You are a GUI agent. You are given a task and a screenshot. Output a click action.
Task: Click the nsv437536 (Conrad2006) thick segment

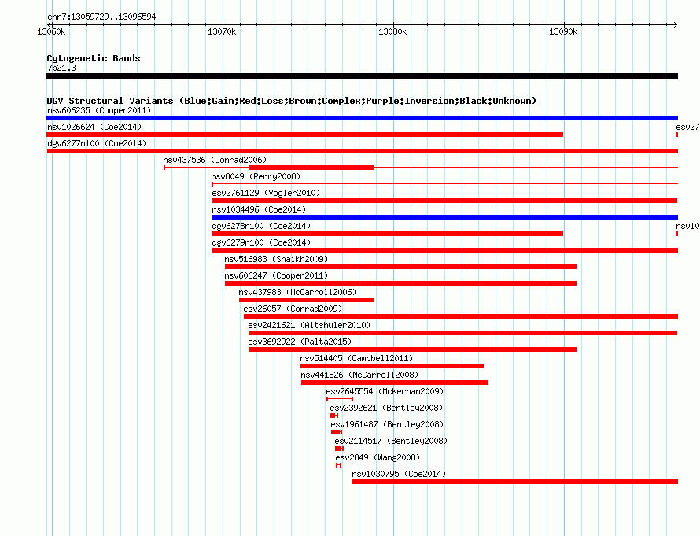point(311,168)
